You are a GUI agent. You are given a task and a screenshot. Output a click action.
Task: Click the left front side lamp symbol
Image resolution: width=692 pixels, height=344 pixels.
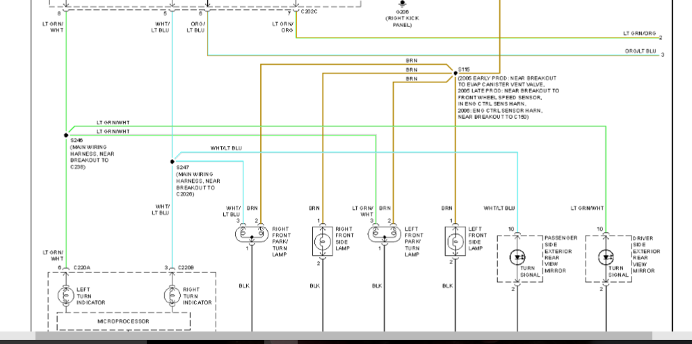click(x=455, y=241)
